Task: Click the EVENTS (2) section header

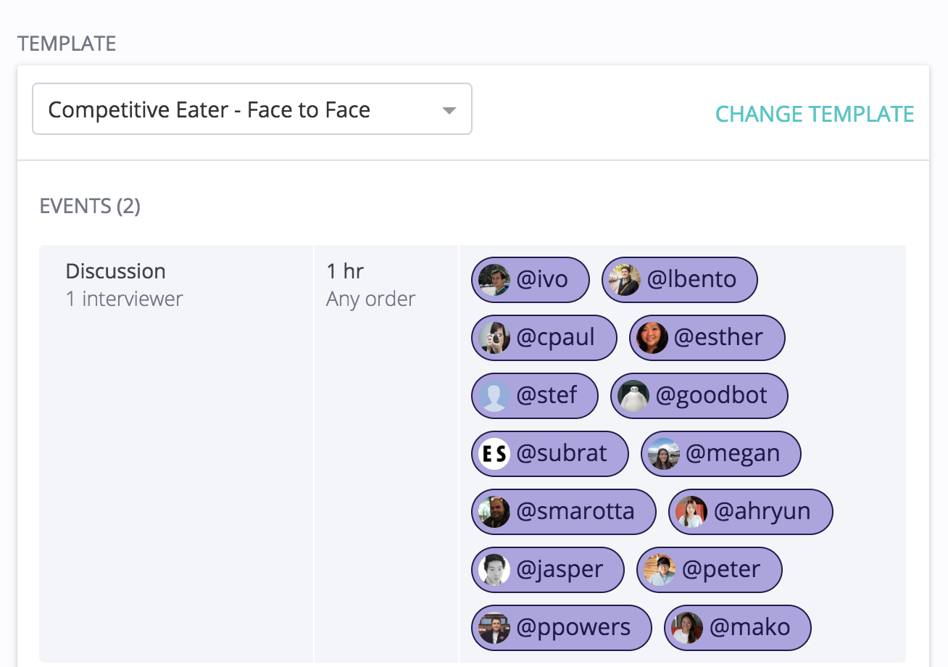Action: click(x=90, y=206)
